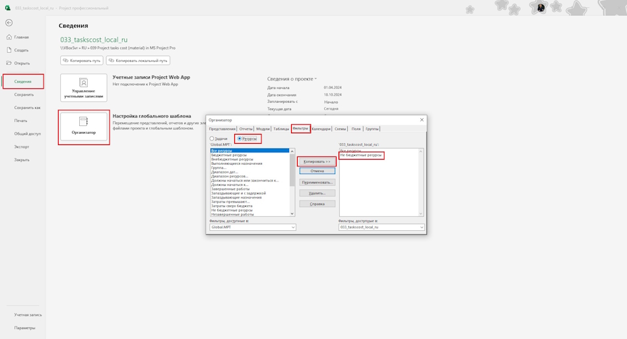Click the Копировать >> button
The height and width of the screenshot is (339, 627).
pyautogui.click(x=317, y=162)
